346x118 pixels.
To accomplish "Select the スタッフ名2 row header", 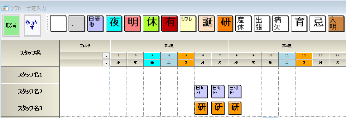I will (30, 91).
